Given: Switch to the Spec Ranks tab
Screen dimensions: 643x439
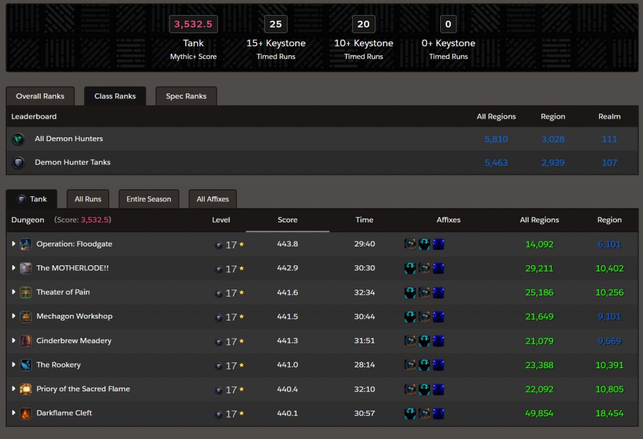Looking at the screenshot, I should click(x=186, y=97).
